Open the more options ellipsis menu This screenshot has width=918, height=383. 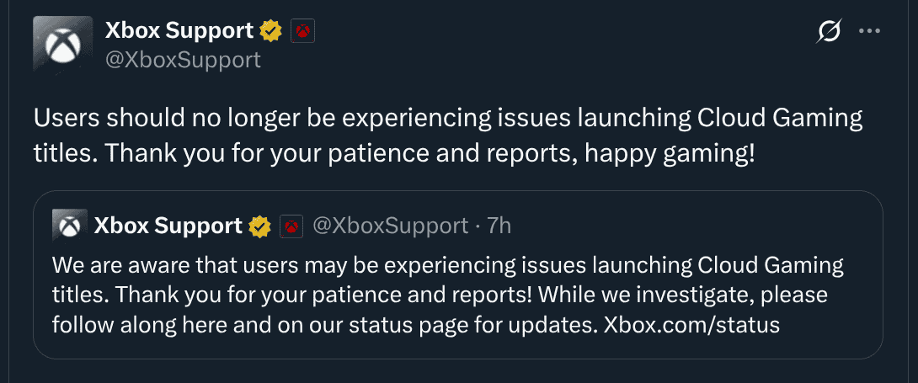click(x=868, y=32)
